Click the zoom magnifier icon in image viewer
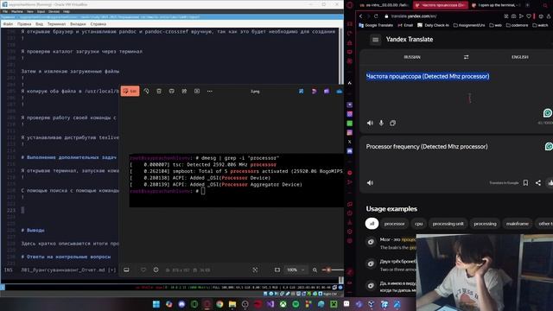The width and height of the screenshot is (553, 311). [315, 270]
